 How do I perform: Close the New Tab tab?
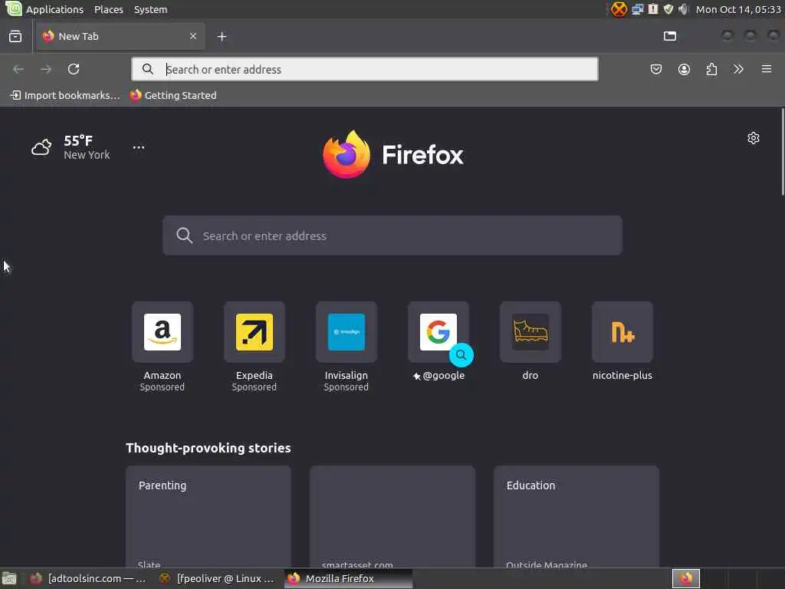193,36
